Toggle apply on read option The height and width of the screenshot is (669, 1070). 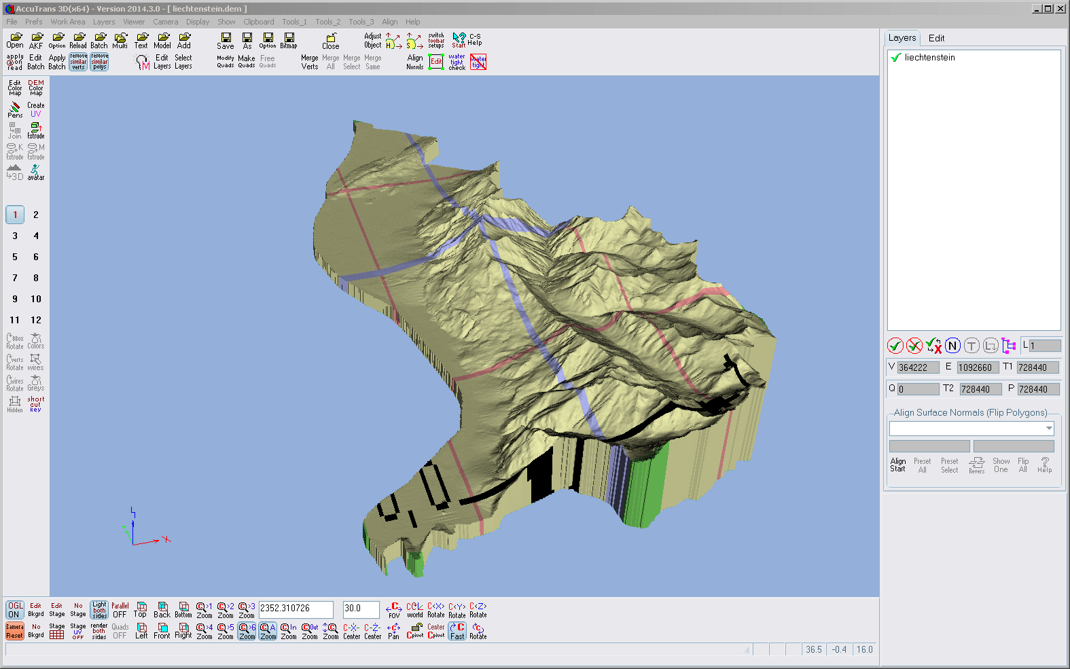tap(15, 62)
